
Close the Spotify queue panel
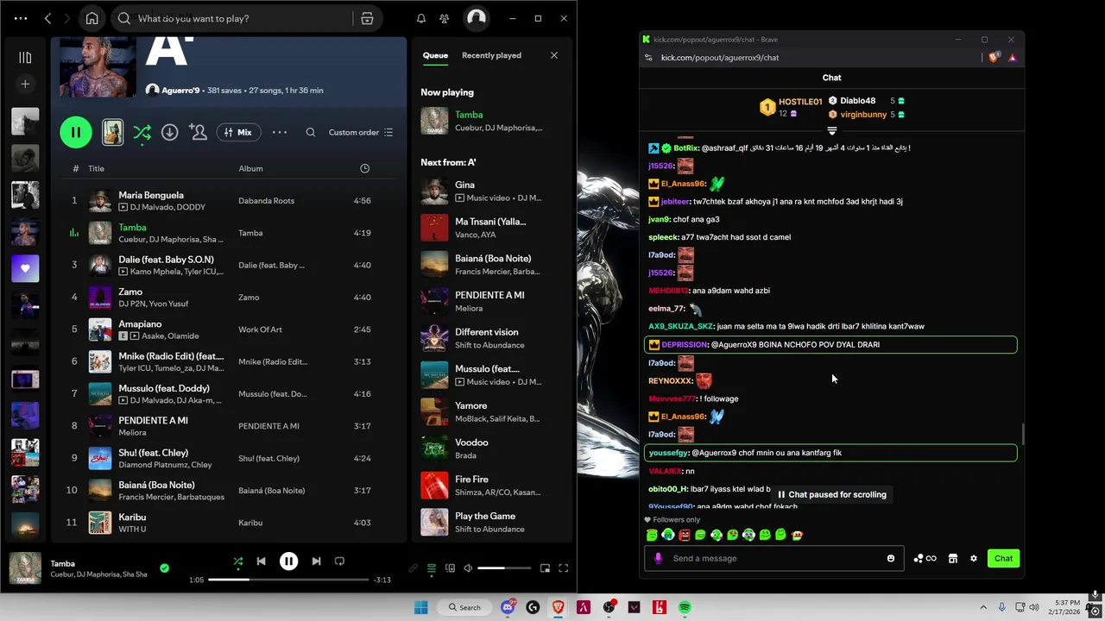tap(554, 55)
